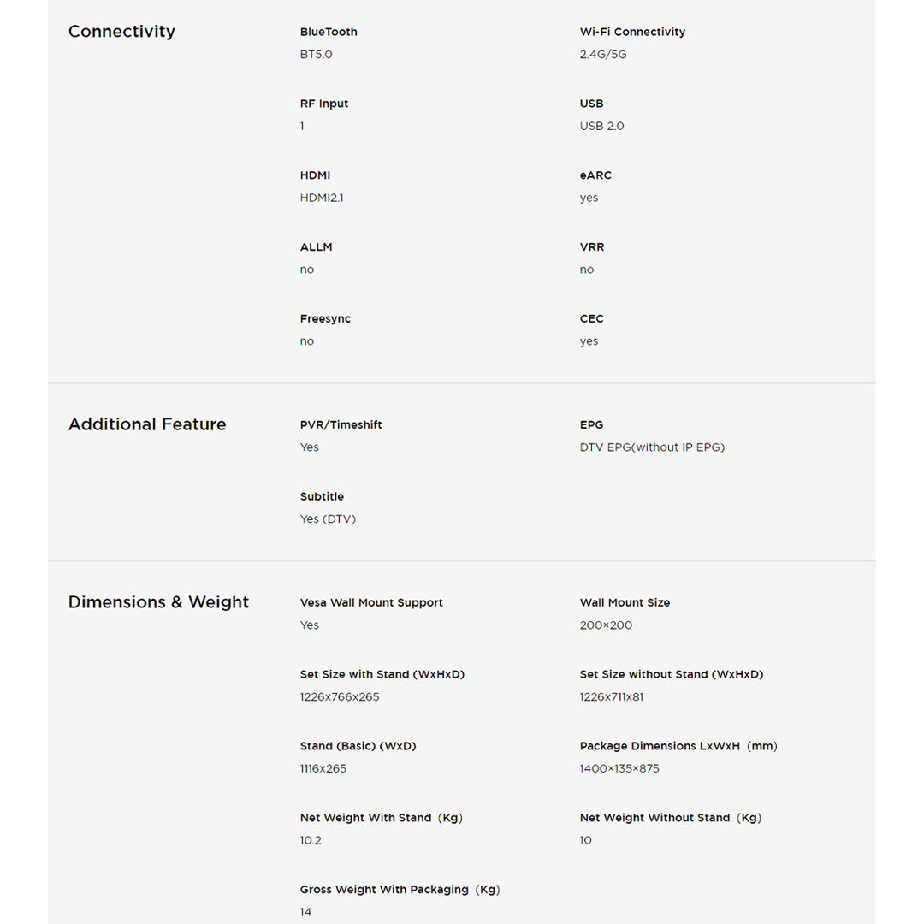The width and height of the screenshot is (924, 924).
Task: Click the ALLM spec label
Action: pyautogui.click(x=316, y=247)
